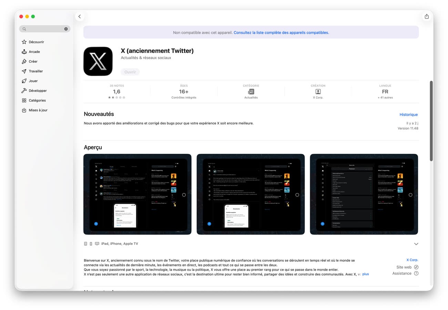Image resolution: width=448 pixels, height=310 pixels.
Task: Click the X Corp. developer link
Action: pos(412,260)
